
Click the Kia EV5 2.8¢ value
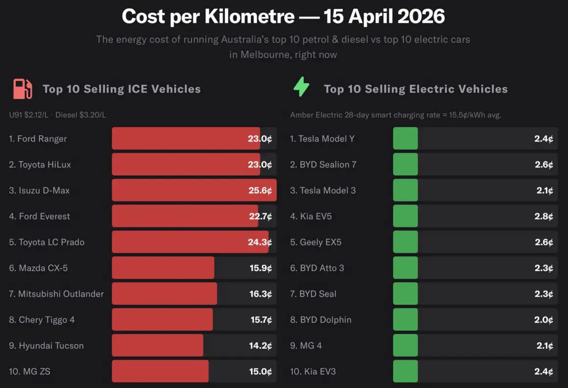point(544,216)
